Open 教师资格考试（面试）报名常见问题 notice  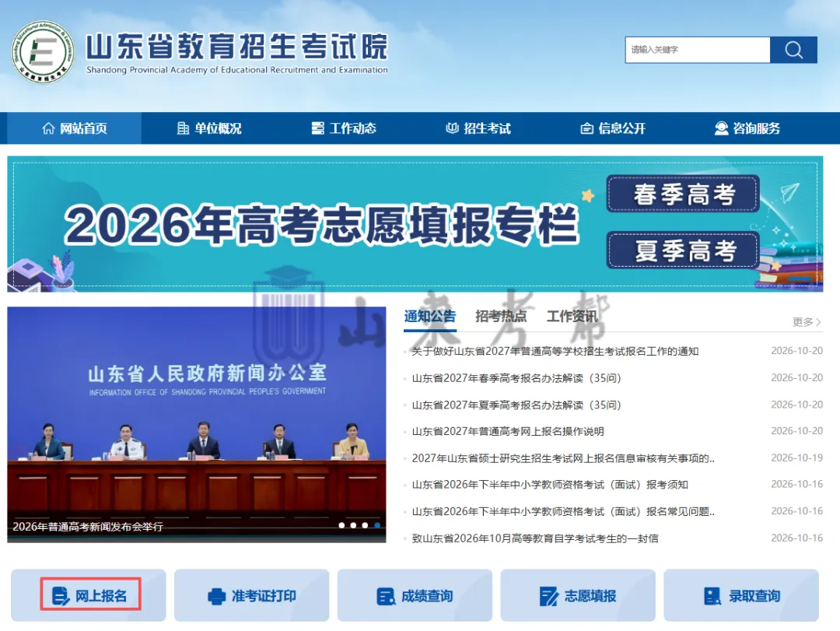[x=563, y=511]
